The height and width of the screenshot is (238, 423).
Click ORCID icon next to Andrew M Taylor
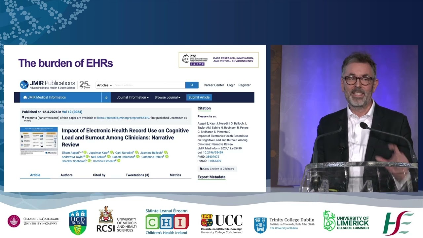(x=87, y=156)
